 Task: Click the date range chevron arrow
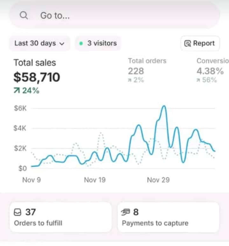click(62, 44)
